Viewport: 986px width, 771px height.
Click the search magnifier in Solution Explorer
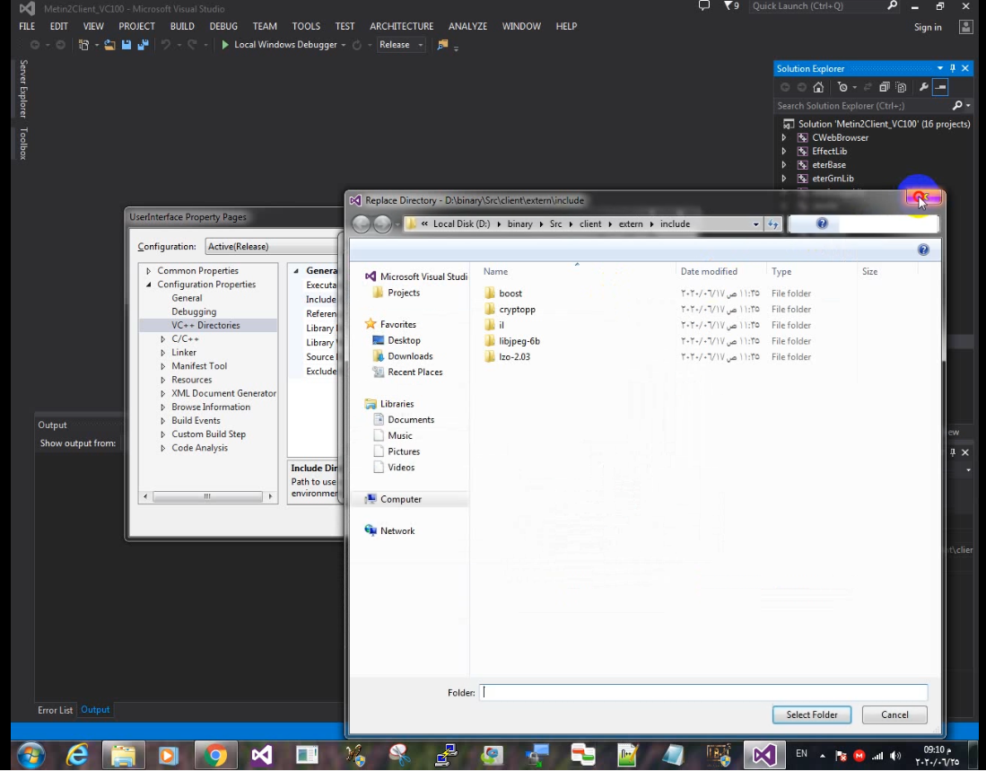(957, 106)
